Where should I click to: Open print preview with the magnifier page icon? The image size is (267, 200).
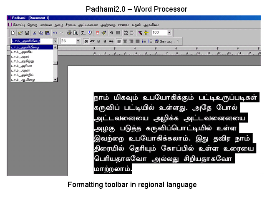[76, 32]
